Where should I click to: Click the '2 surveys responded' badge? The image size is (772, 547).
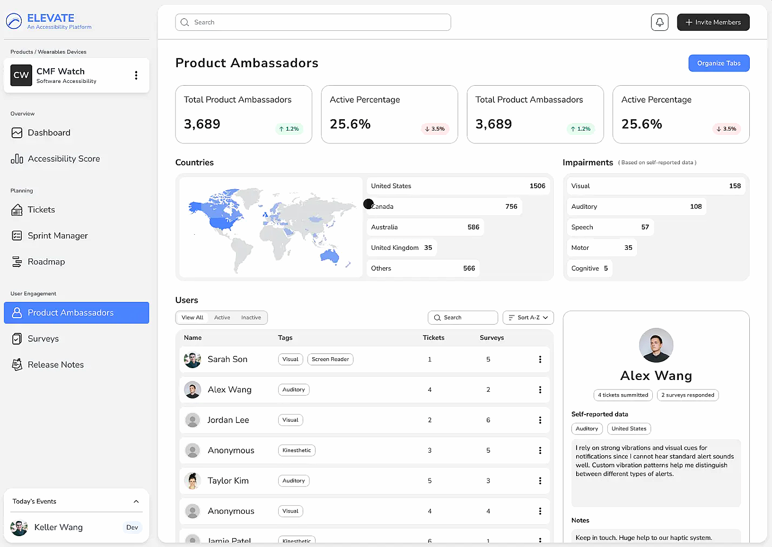point(688,395)
